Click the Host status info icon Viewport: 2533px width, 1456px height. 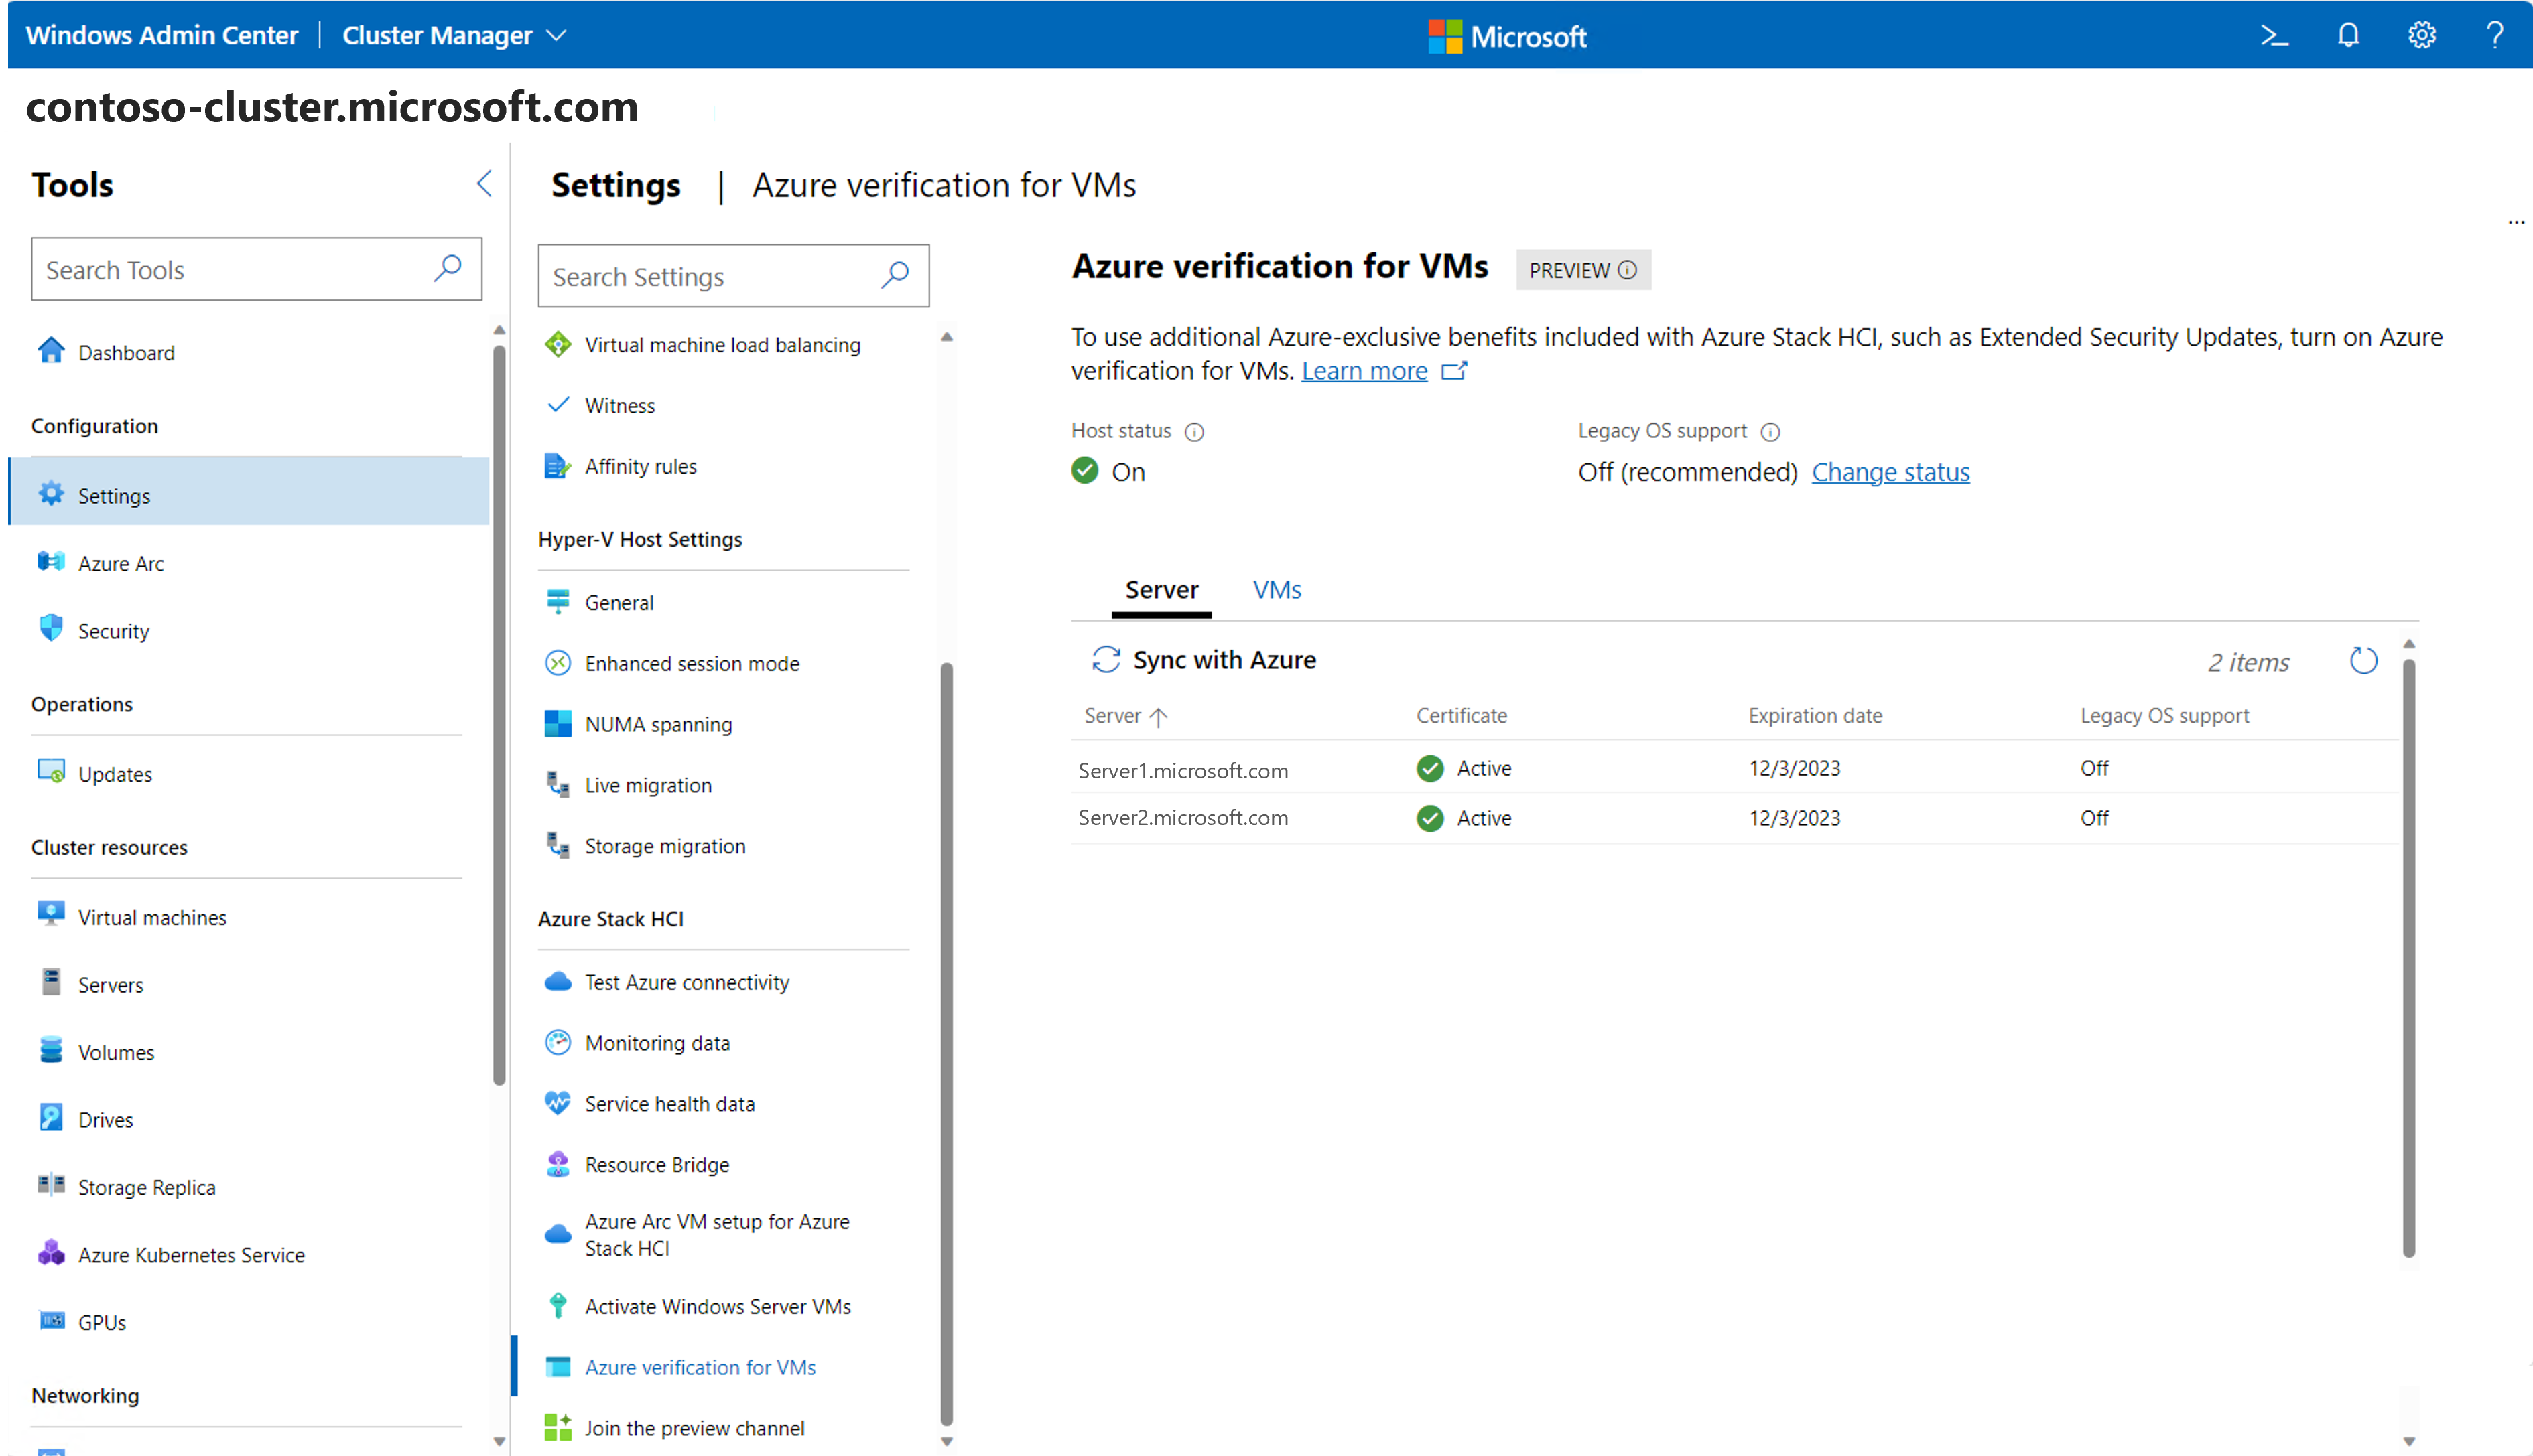tap(1195, 432)
